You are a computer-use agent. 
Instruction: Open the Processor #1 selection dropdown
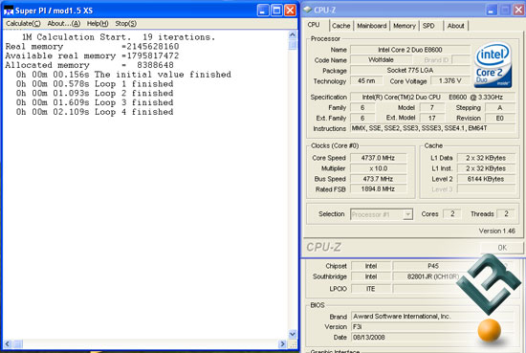click(407, 214)
